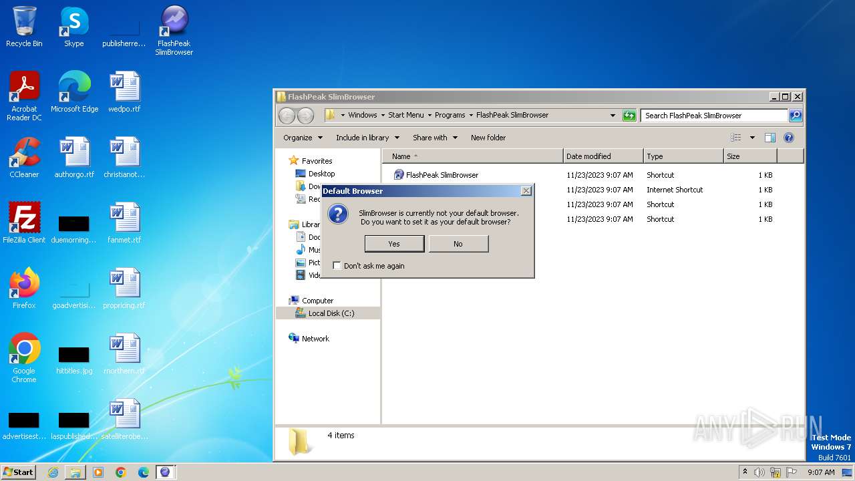Select Computer in navigation pane

tap(317, 301)
